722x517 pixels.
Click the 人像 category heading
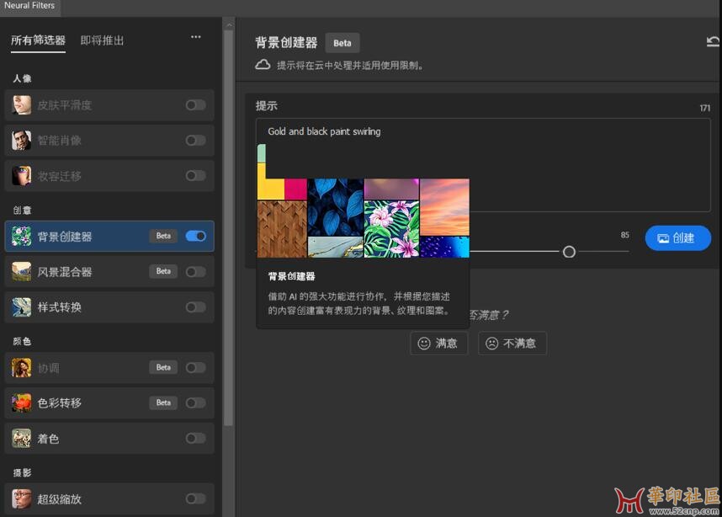click(22, 78)
